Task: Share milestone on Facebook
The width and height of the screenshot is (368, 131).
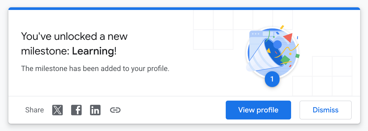Action: click(x=76, y=110)
